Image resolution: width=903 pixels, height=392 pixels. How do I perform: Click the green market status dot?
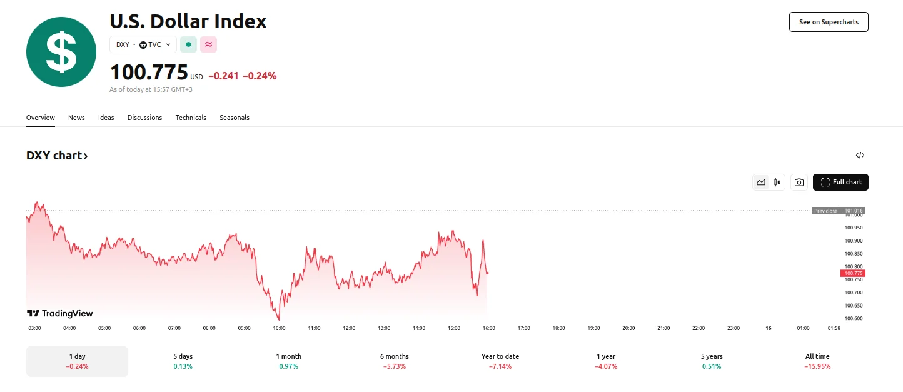click(x=188, y=44)
